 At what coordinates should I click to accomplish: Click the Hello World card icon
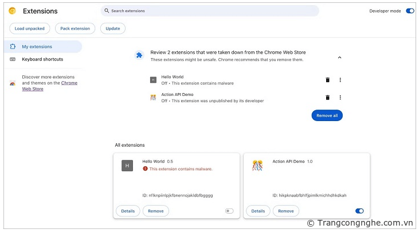127,166
